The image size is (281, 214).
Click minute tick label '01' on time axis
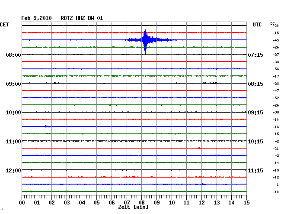(x=37, y=202)
